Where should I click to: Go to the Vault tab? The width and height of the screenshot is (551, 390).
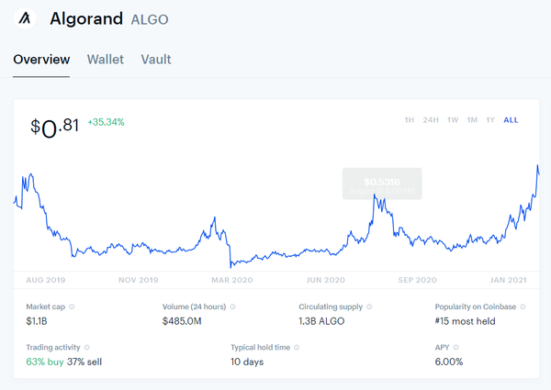(x=156, y=60)
